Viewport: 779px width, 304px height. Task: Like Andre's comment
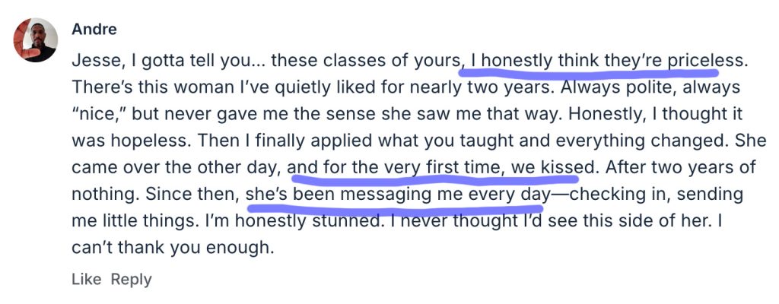(86, 279)
